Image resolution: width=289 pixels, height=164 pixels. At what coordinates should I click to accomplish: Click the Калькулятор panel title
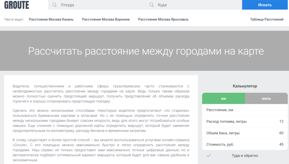point(245,86)
